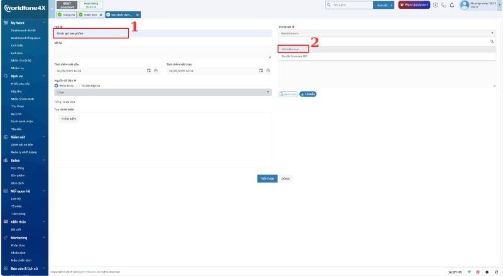Open start time calendar picker icon
503x276 pixels.
[x=149, y=70]
